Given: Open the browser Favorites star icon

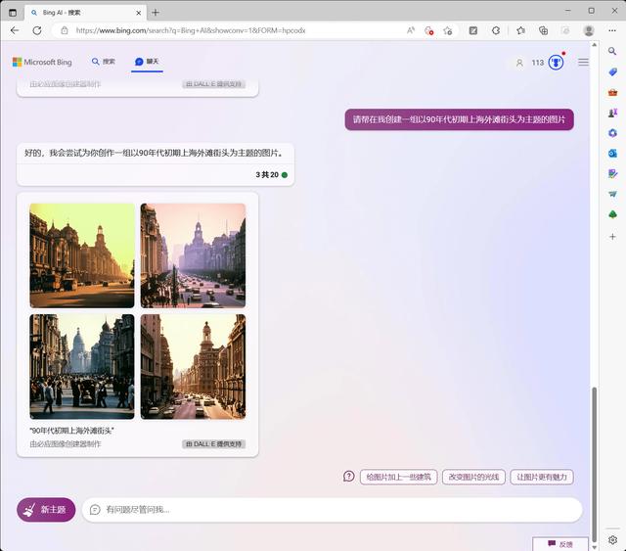Looking at the screenshot, I should (518, 30).
